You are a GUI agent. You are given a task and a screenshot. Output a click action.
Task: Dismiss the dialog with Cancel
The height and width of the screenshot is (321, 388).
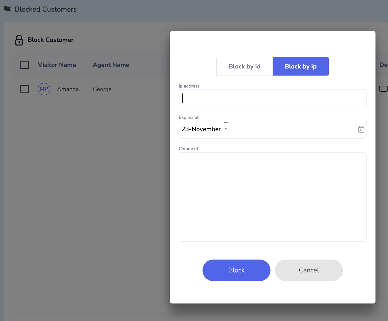click(309, 270)
